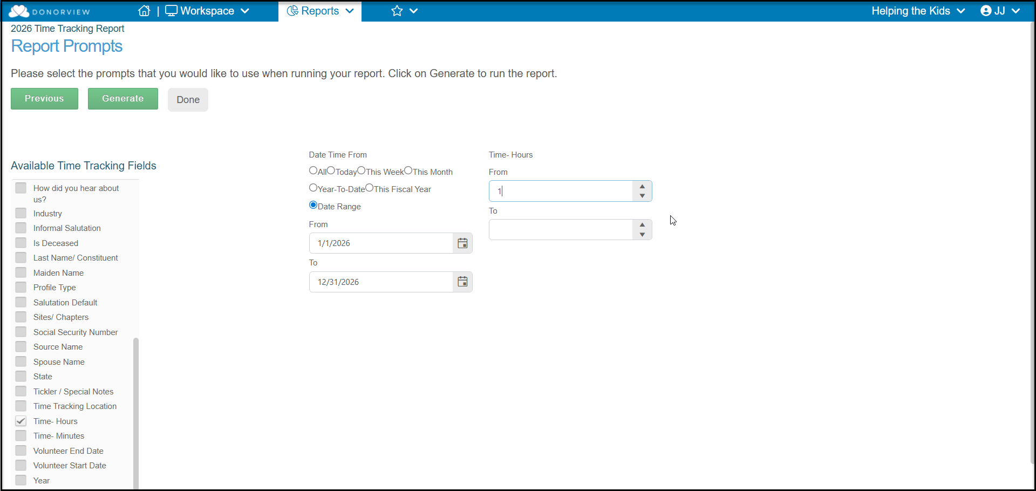Click the Time-Hours From input field
The width and height of the screenshot is (1036, 491).
point(561,191)
